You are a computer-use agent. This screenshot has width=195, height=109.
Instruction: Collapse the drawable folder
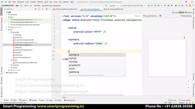(x=9, y=32)
